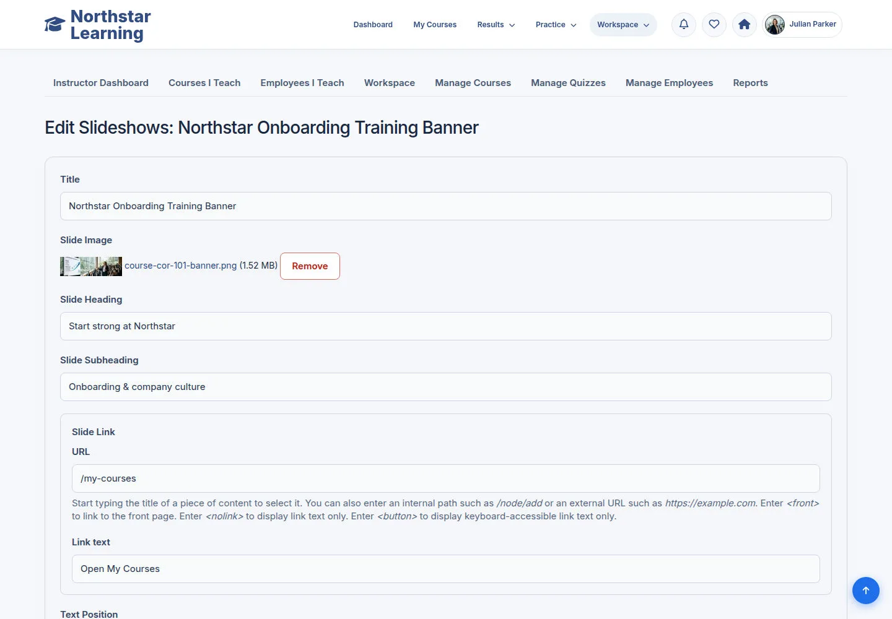Click the Slide Link URL field
The image size is (892, 619).
446,478
